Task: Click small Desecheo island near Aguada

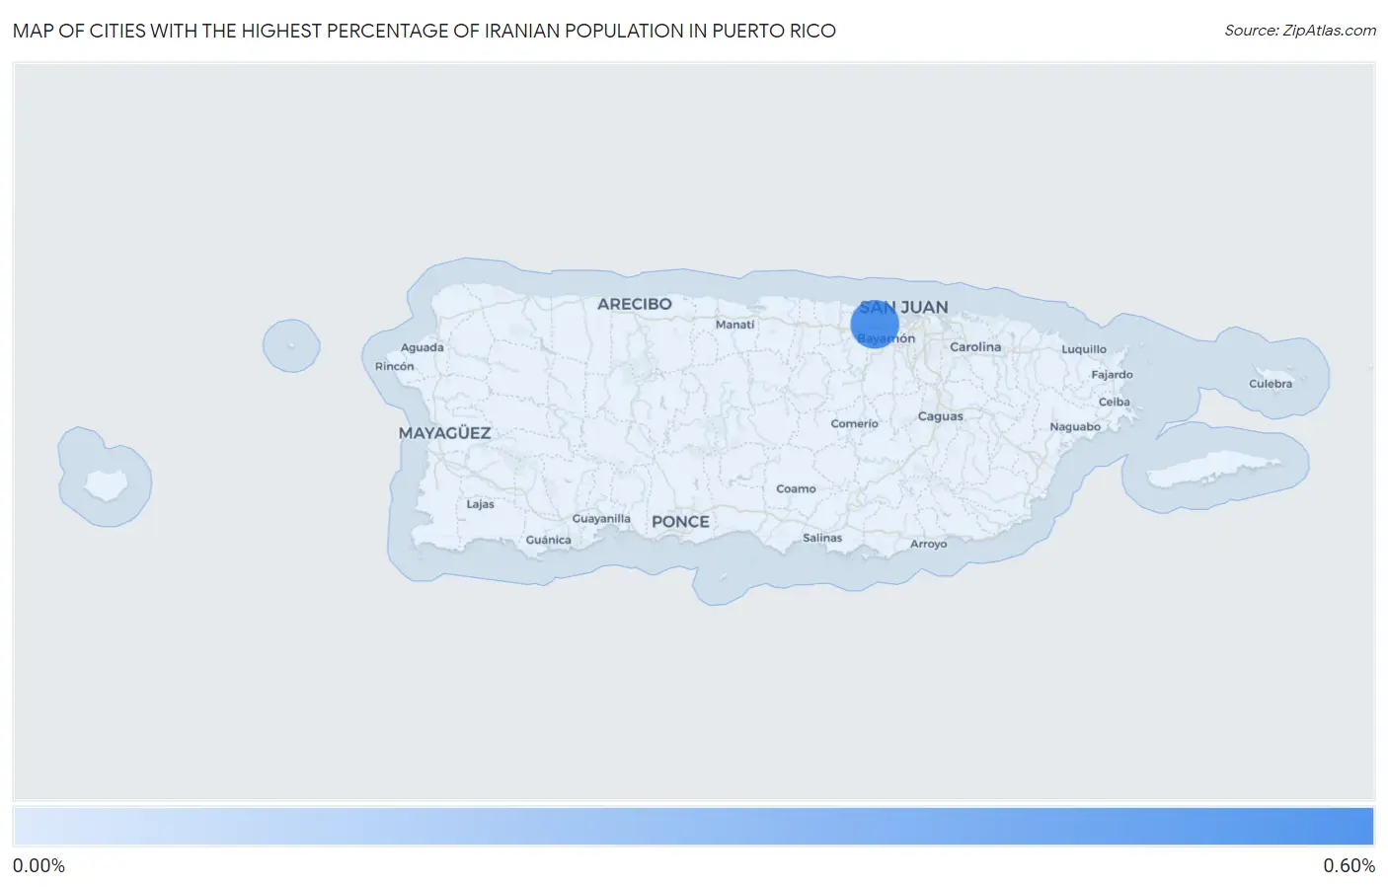Action: 290,345
